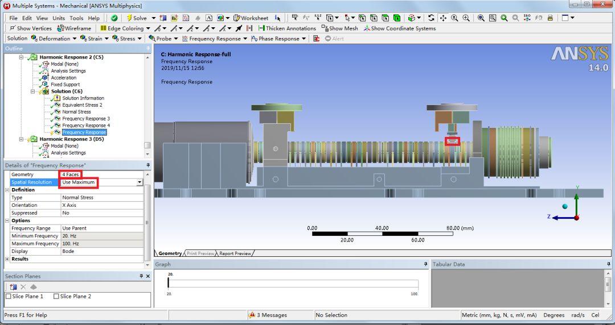Activate the Edge selection filter

coord(374,18)
